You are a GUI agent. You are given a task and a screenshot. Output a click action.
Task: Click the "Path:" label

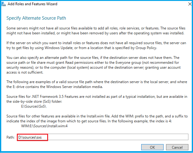tap(10, 137)
